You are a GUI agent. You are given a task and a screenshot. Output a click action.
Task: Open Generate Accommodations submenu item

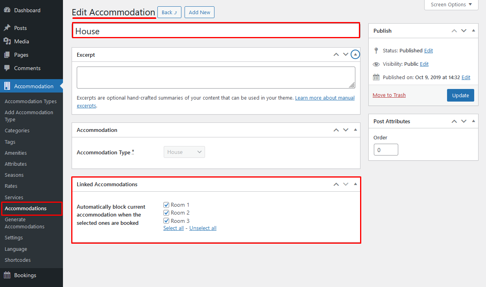[24, 223]
